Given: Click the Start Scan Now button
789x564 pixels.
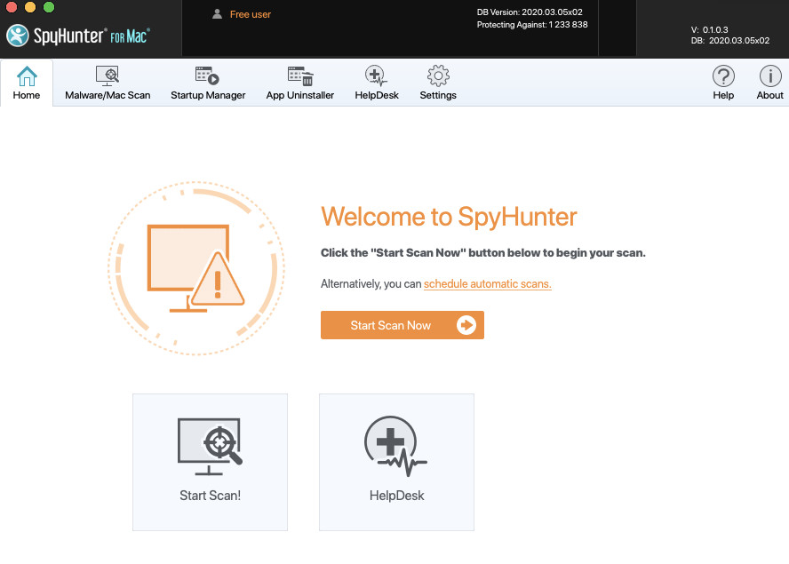Looking at the screenshot, I should click(402, 325).
